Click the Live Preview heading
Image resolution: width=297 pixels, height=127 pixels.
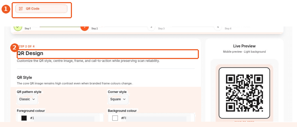(244, 46)
